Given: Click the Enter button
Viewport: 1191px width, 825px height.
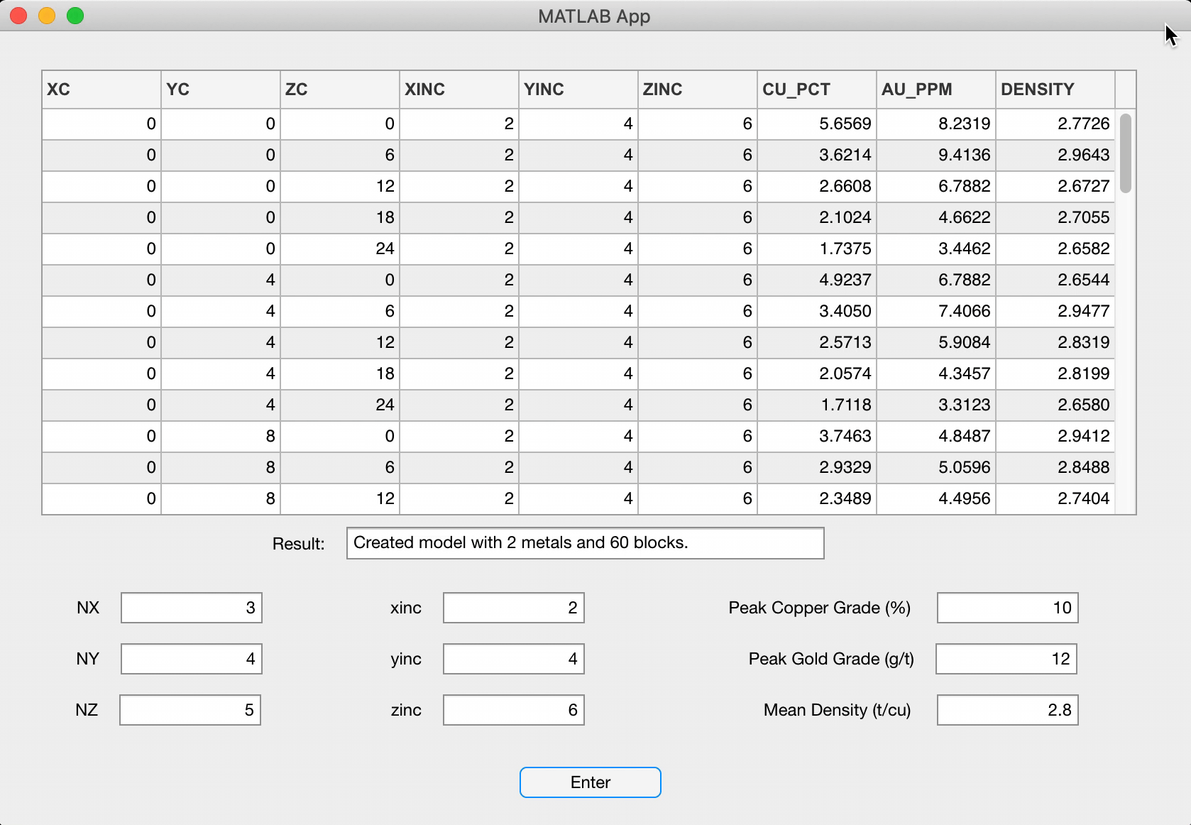Looking at the screenshot, I should (590, 782).
